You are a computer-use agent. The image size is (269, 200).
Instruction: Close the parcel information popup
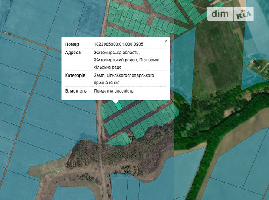click(166, 41)
